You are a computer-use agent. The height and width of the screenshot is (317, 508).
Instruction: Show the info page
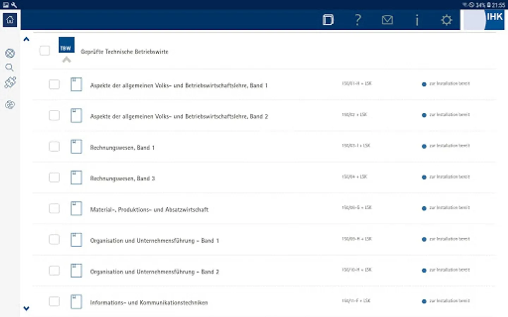point(417,20)
